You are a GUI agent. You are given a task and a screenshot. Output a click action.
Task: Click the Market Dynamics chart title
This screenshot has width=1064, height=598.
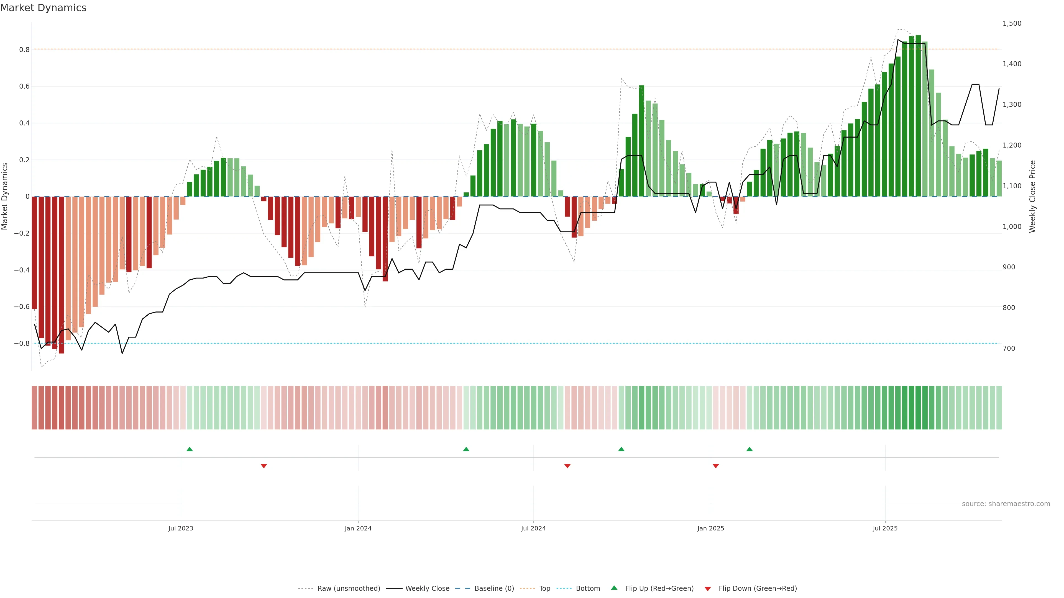44,8
